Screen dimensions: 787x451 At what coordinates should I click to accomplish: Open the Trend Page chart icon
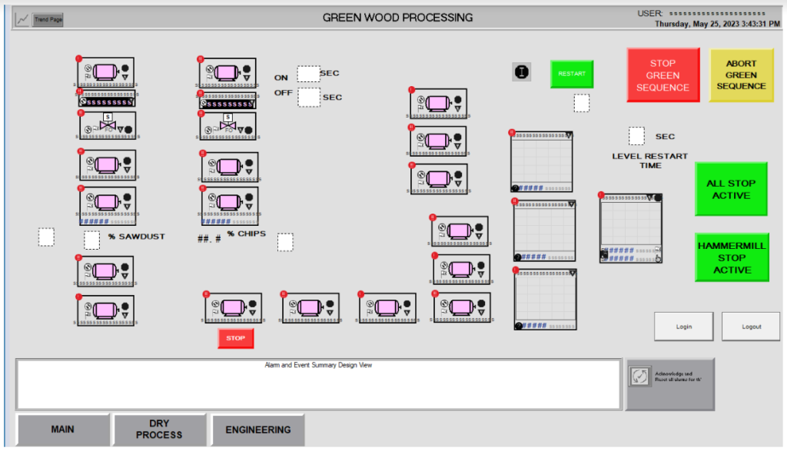[x=22, y=19]
